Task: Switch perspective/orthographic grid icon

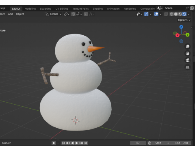Action: (x=187, y=67)
